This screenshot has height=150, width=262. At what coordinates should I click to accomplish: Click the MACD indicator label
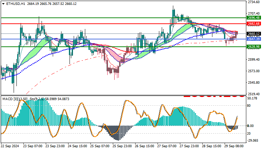pos(15,99)
